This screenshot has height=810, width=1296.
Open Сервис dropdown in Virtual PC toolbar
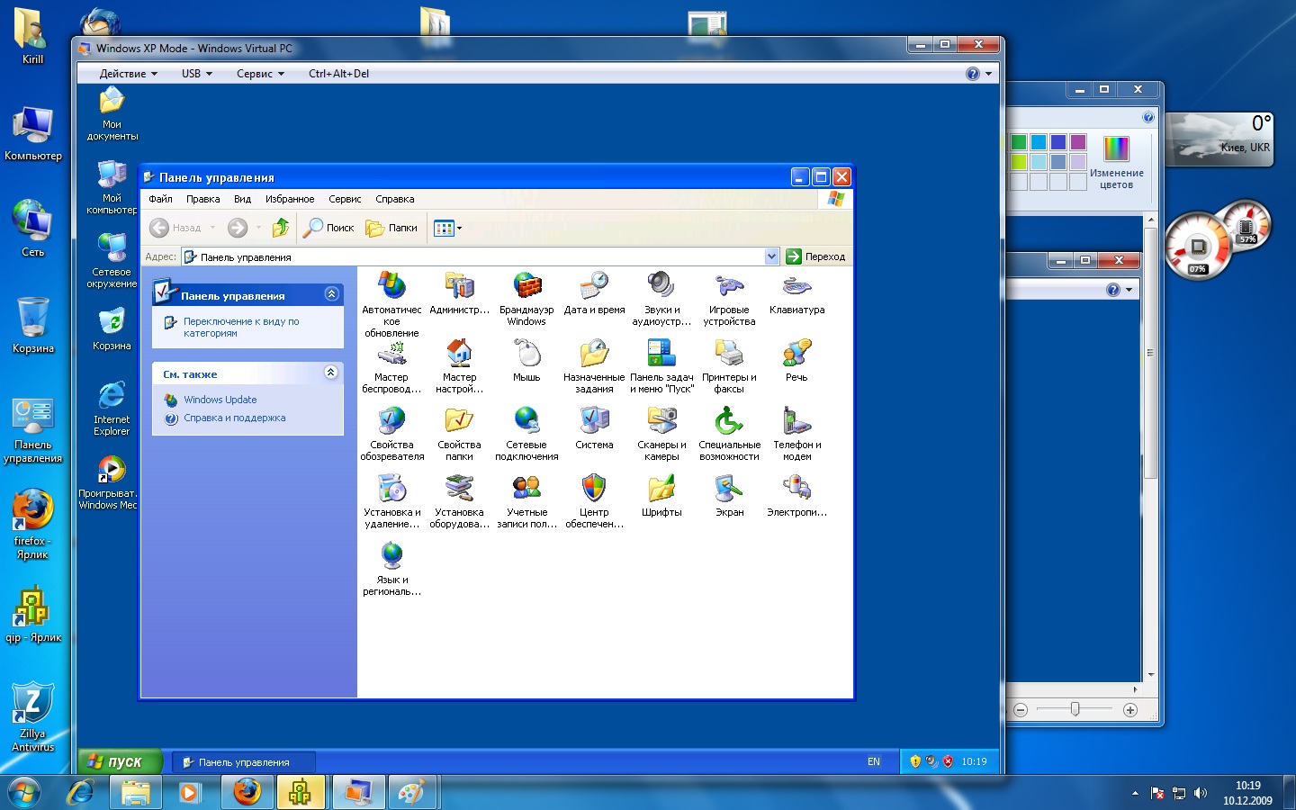click(260, 74)
